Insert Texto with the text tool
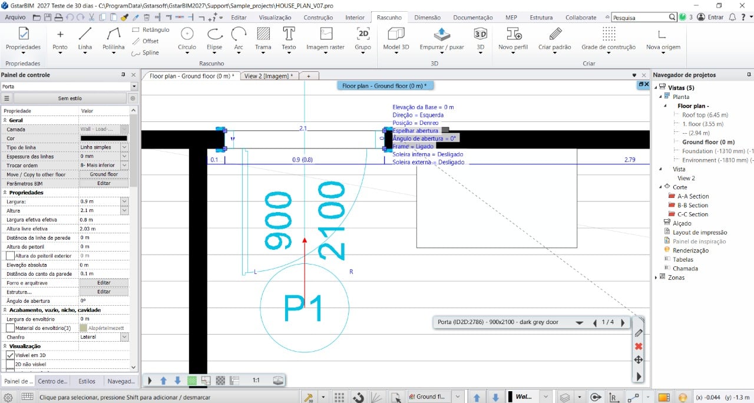This screenshot has width=754, height=403. (289, 40)
